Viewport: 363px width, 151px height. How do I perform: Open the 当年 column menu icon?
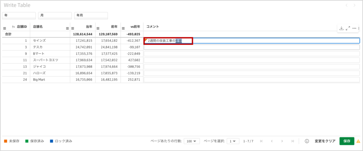point(73,28)
